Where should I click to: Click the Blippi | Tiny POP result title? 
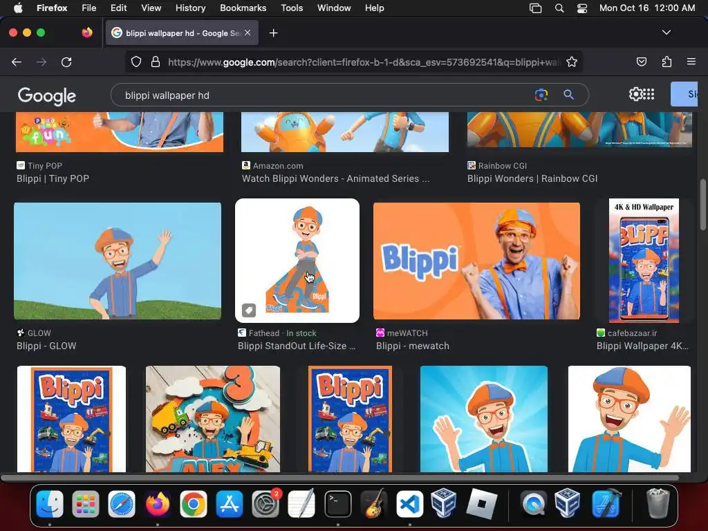click(x=53, y=178)
